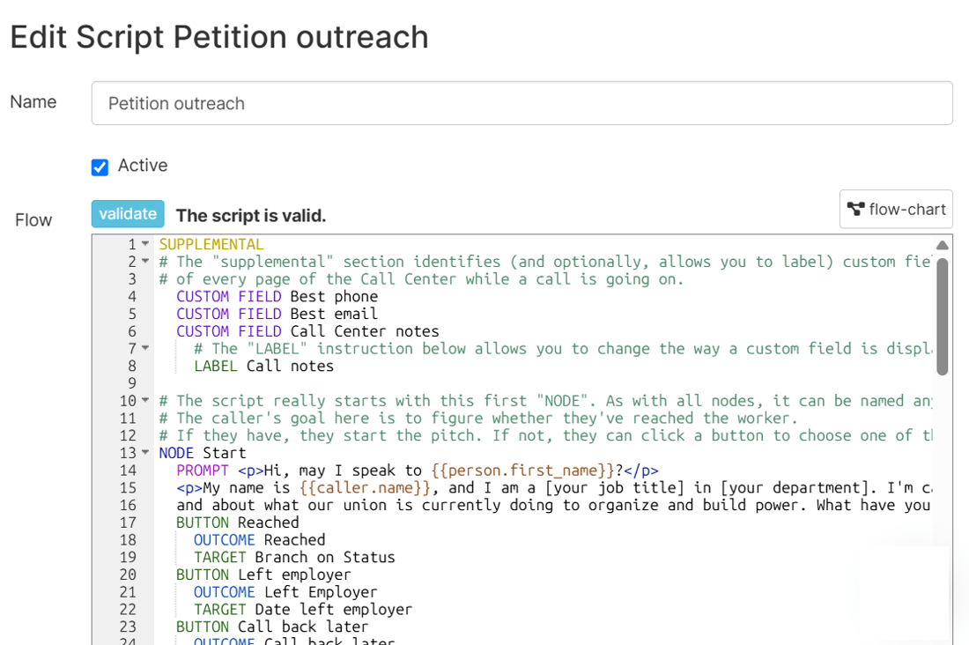Collapse the fold arrow at line 1
The width and height of the screenshot is (969, 645).
click(145, 244)
